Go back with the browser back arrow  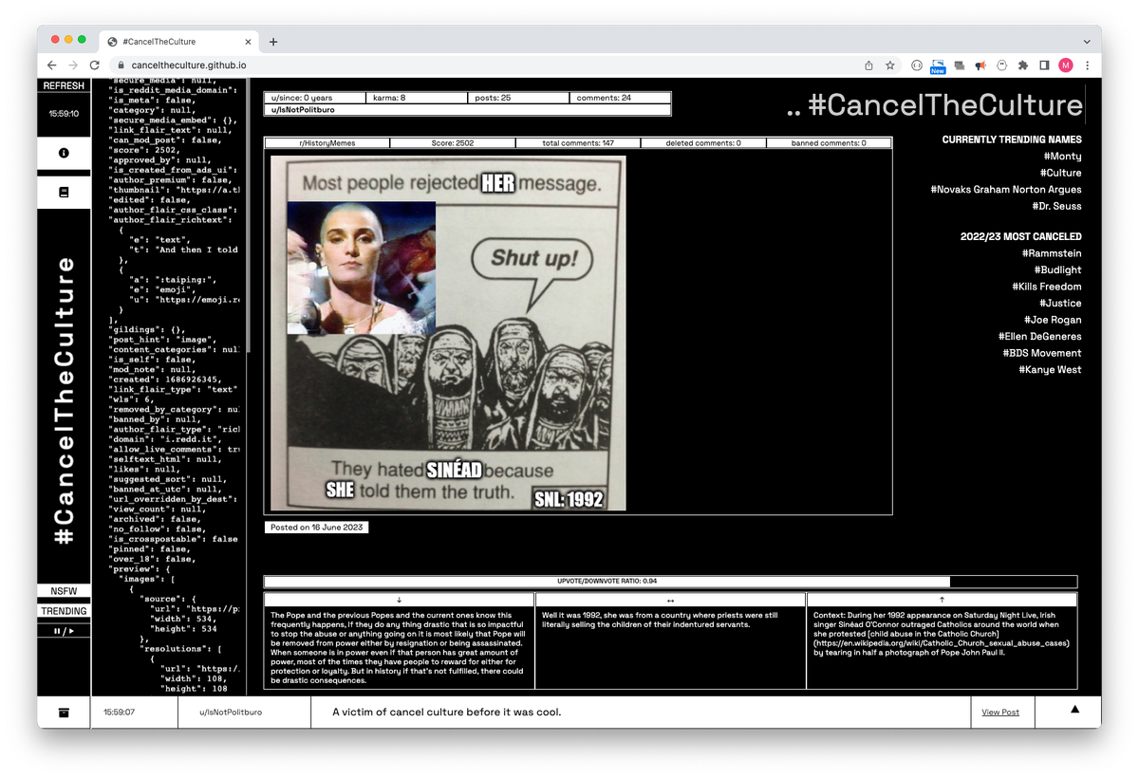click(x=51, y=65)
